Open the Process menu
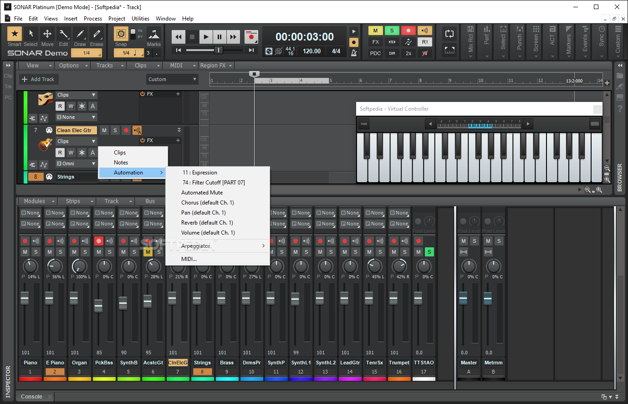 [x=92, y=19]
